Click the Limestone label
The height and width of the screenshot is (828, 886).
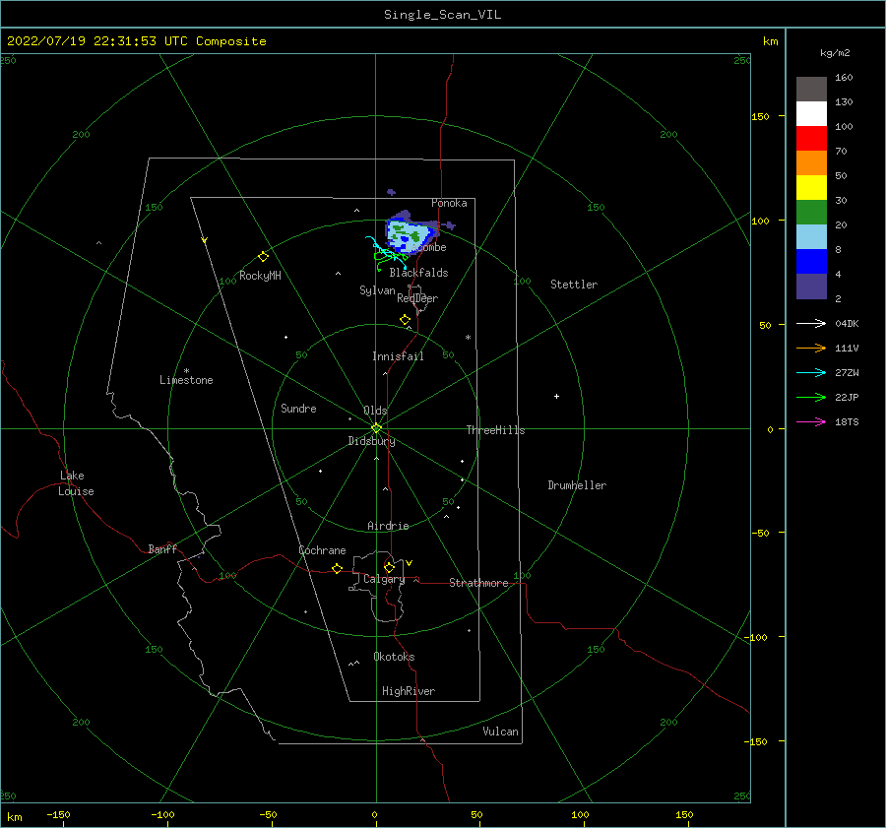point(186,380)
